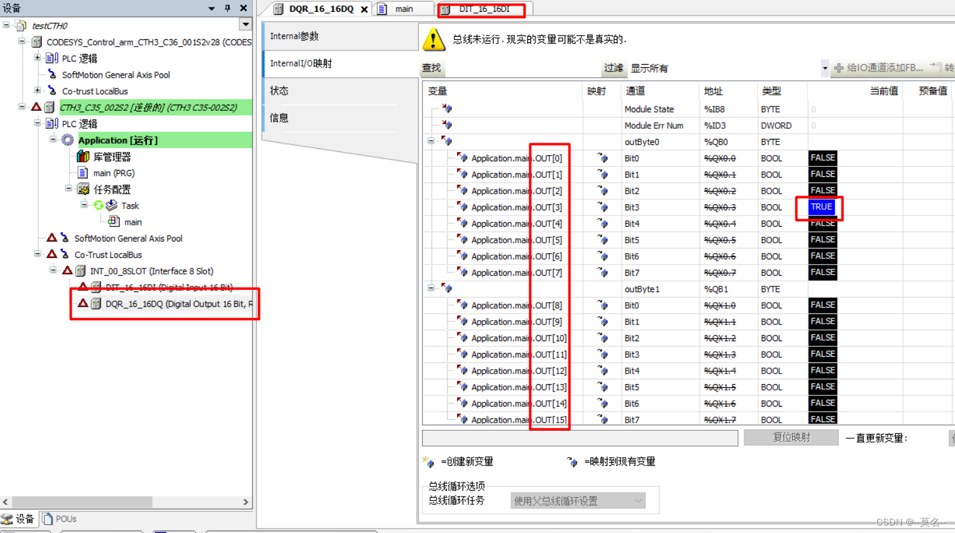Image resolution: width=955 pixels, height=533 pixels.
Task: Collapse the Application node
Action: tap(53, 139)
